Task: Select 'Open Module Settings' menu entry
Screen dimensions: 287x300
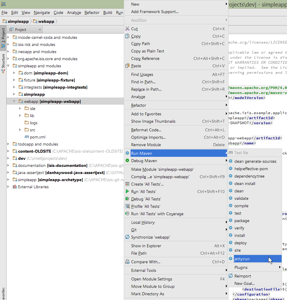Action: (x=151, y=279)
